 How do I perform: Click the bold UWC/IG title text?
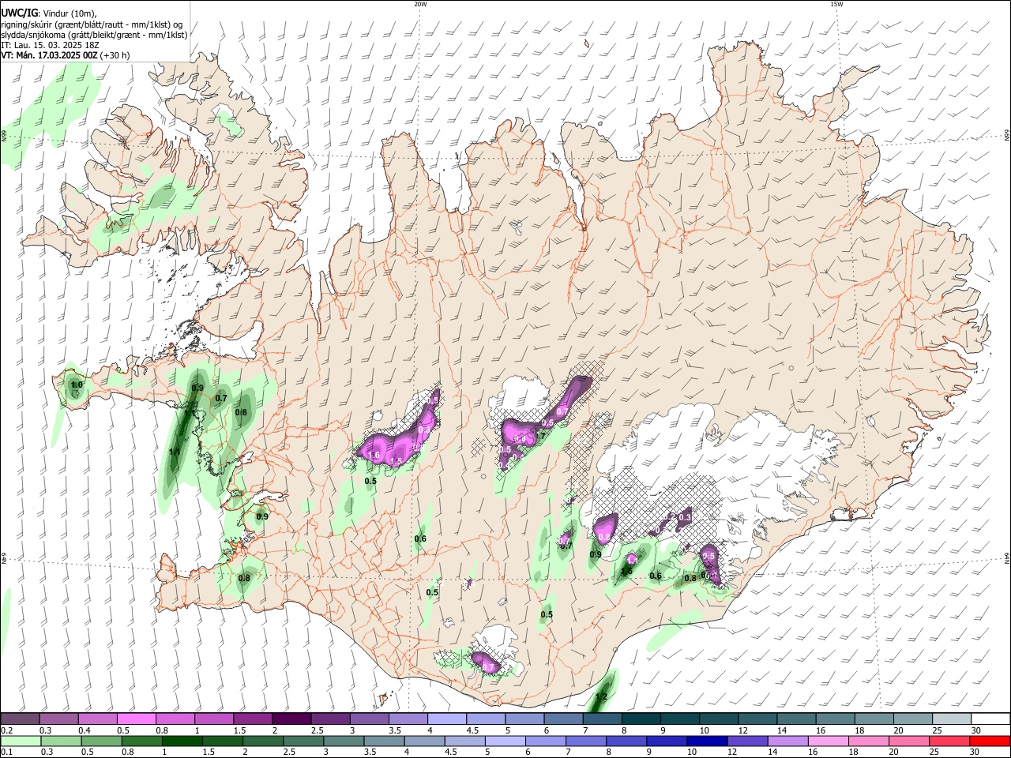[x=19, y=13]
